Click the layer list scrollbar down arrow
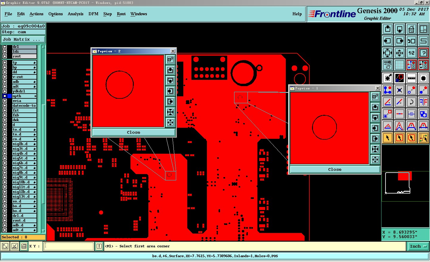The width and height of the screenshot is (430, 262). point(44,231)
